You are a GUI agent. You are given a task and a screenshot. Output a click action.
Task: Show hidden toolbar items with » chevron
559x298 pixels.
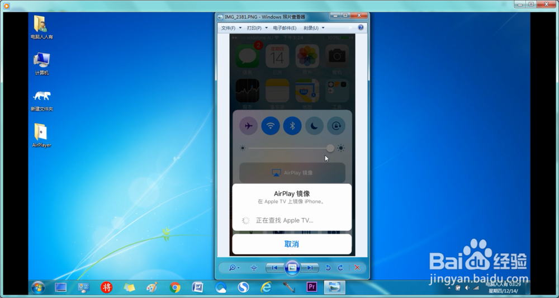[350, 27]
